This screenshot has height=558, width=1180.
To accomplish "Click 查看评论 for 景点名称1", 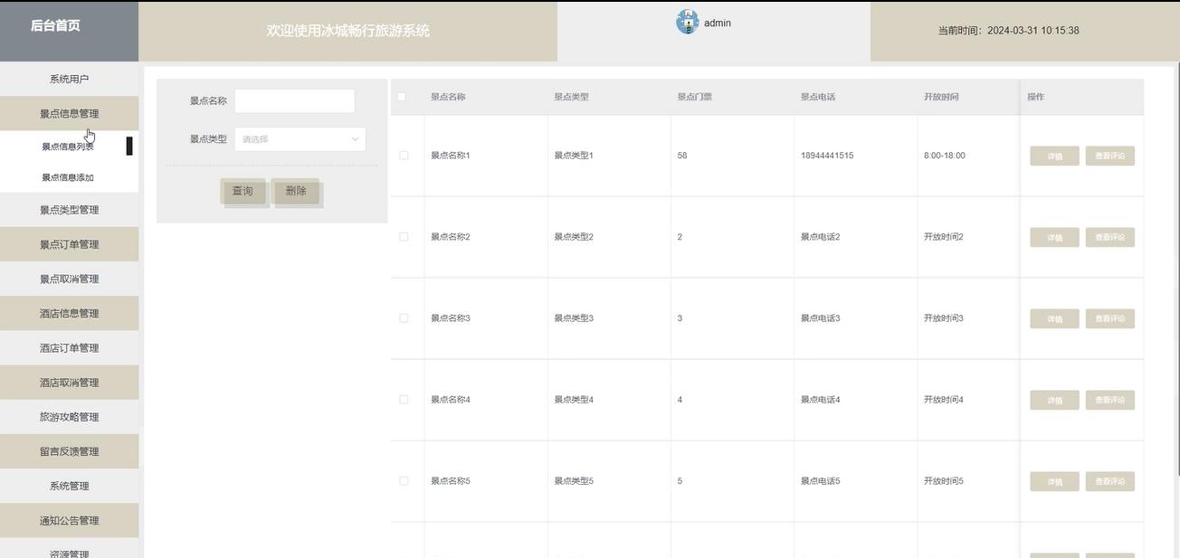I will [1110, 156].
